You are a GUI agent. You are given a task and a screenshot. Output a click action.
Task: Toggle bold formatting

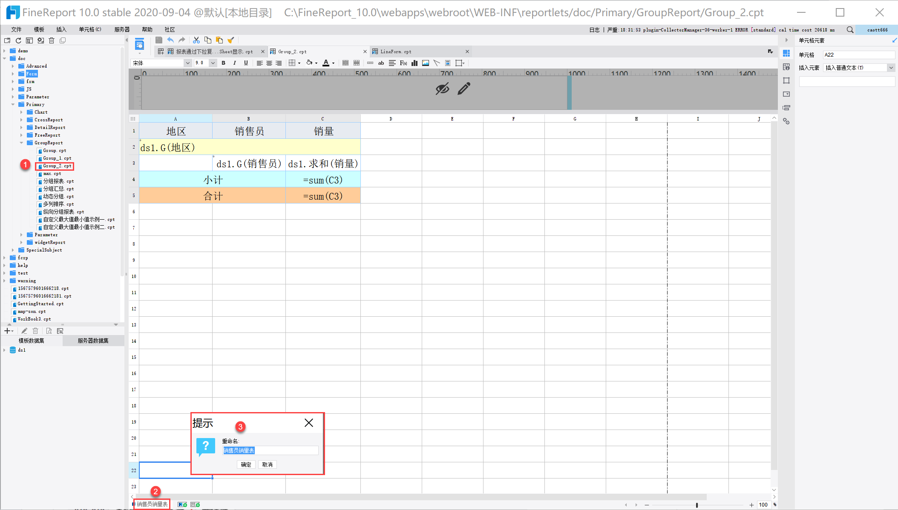(223, 63)
